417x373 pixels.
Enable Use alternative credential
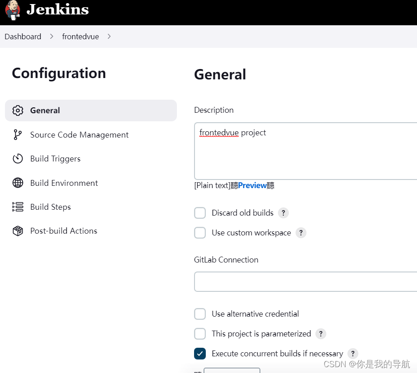[x=200, y=314]
